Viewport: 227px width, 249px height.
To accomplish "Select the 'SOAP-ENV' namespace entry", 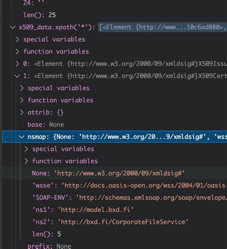I will (x=114, y=198).
